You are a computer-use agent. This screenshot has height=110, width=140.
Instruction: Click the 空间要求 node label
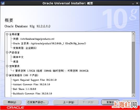[x=14, y=66]
